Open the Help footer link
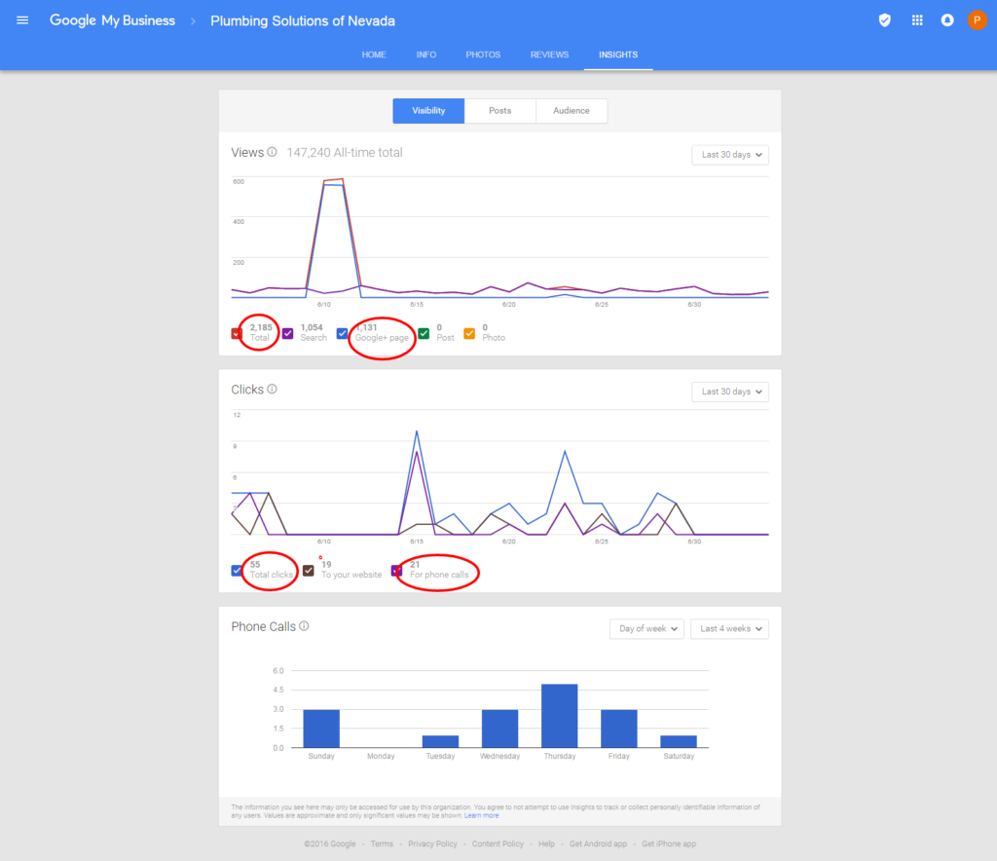This screenshot has width=997, height=861. [546, 843]
